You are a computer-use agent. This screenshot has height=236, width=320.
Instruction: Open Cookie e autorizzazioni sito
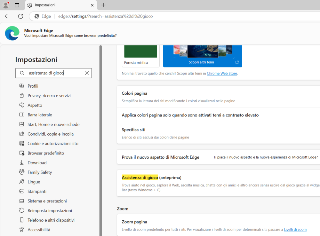[53, 144]
